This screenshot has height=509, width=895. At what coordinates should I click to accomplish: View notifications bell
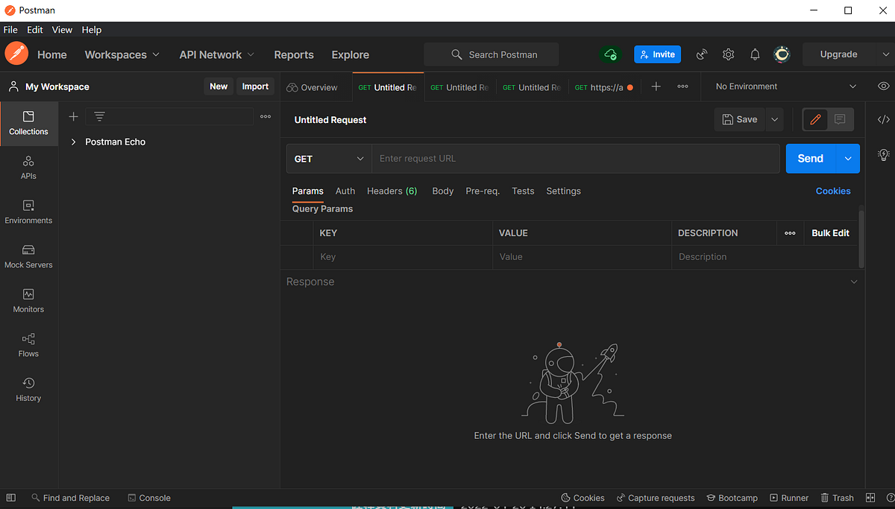pyautogui.click(x=755, y=54)
